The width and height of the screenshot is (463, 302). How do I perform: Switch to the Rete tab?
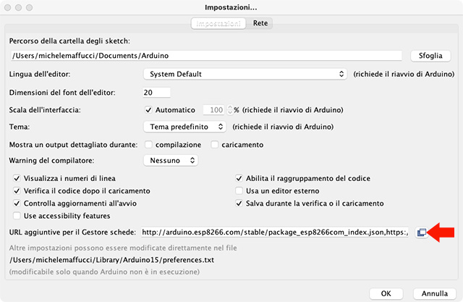260,23
